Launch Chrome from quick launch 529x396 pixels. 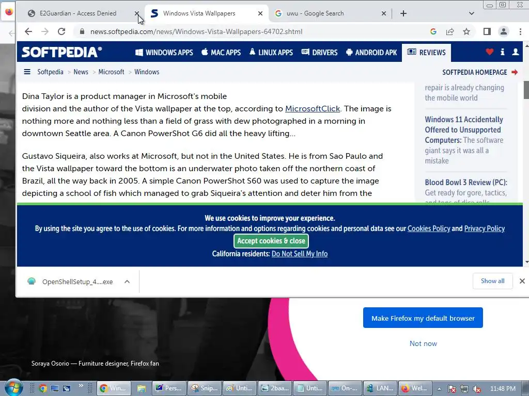[x=43, y=388]
